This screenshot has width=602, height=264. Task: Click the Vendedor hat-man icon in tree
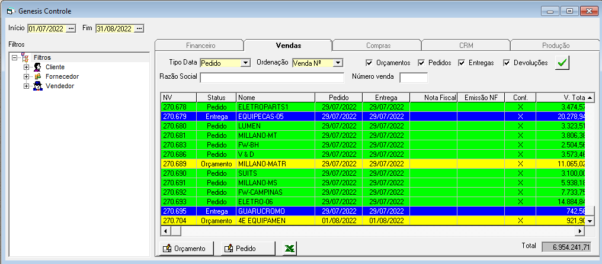point(38,86)
